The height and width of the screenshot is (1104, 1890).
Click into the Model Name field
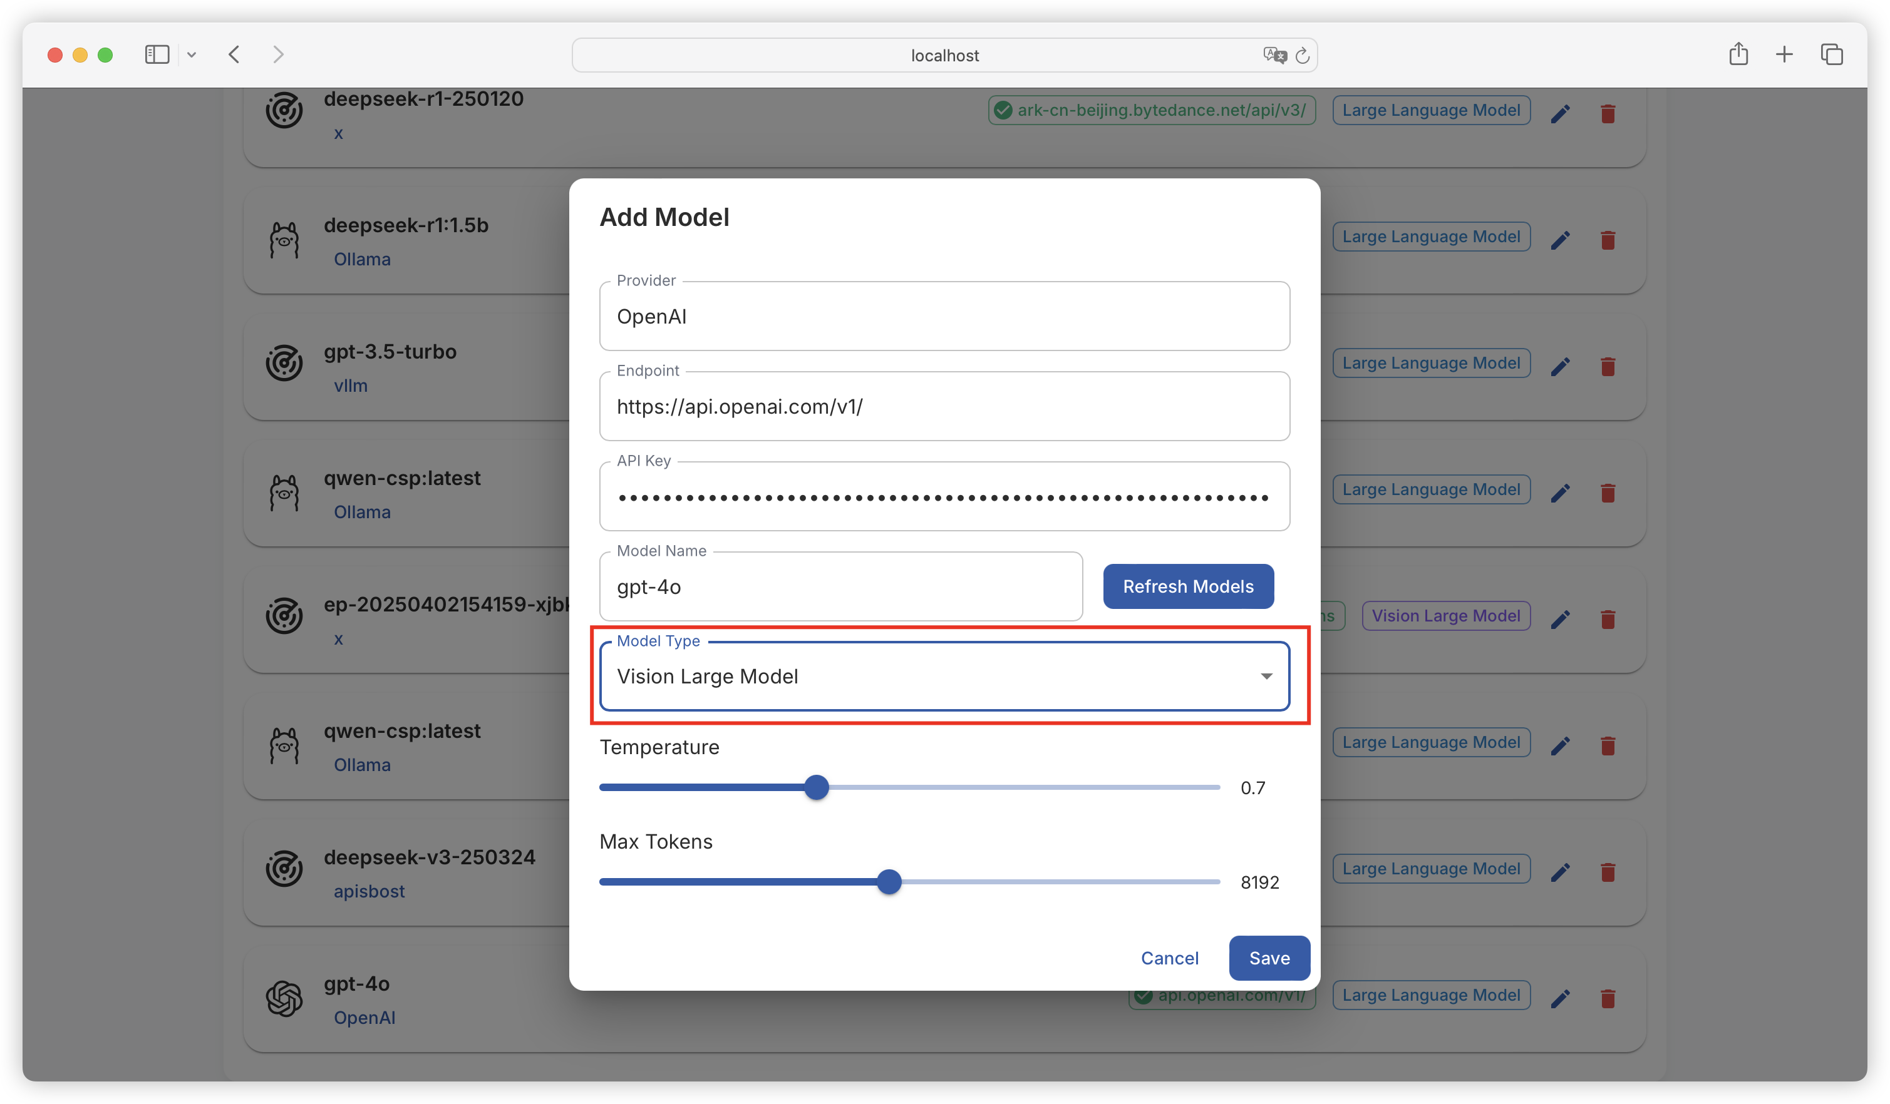840,587
